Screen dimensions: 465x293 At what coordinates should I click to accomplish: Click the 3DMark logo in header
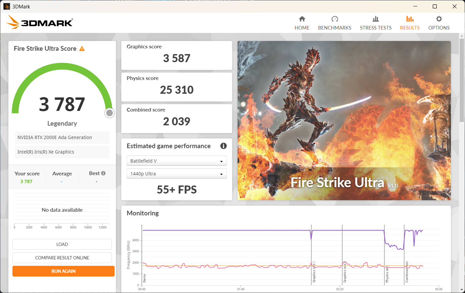coord(40,22)
